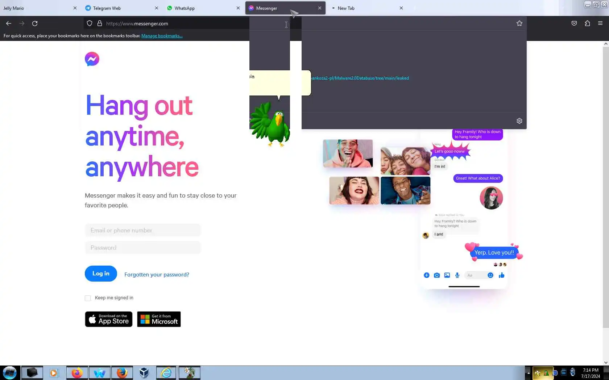Open Forgotten your password link
Viewport: 609px width, 380px height.
click(157, 275)
